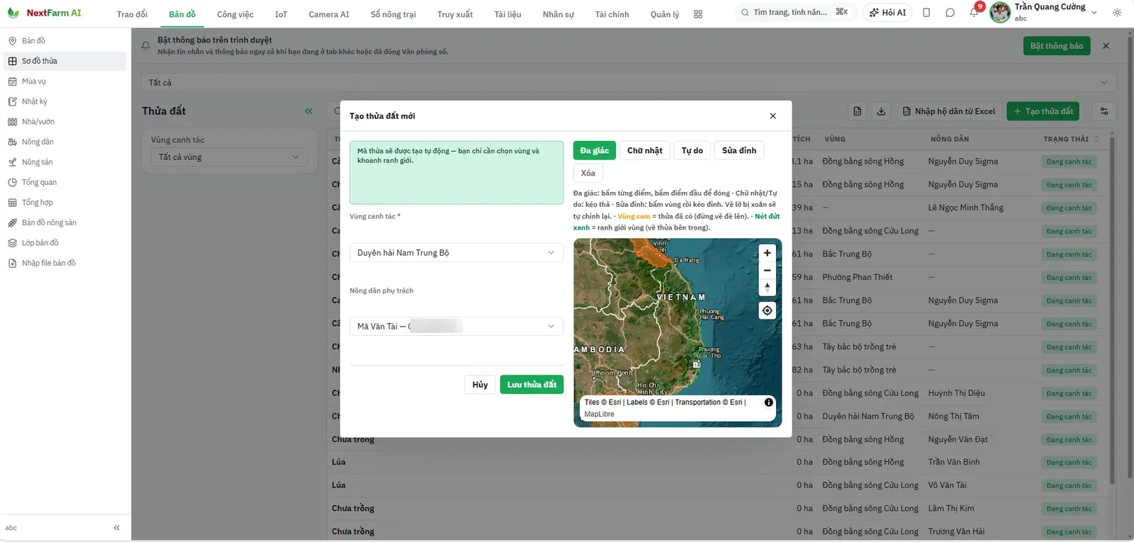The height and width of the screenshot is (542, 1134).
Task: Switch to the Camera AI tab
Action: [329, 14]
